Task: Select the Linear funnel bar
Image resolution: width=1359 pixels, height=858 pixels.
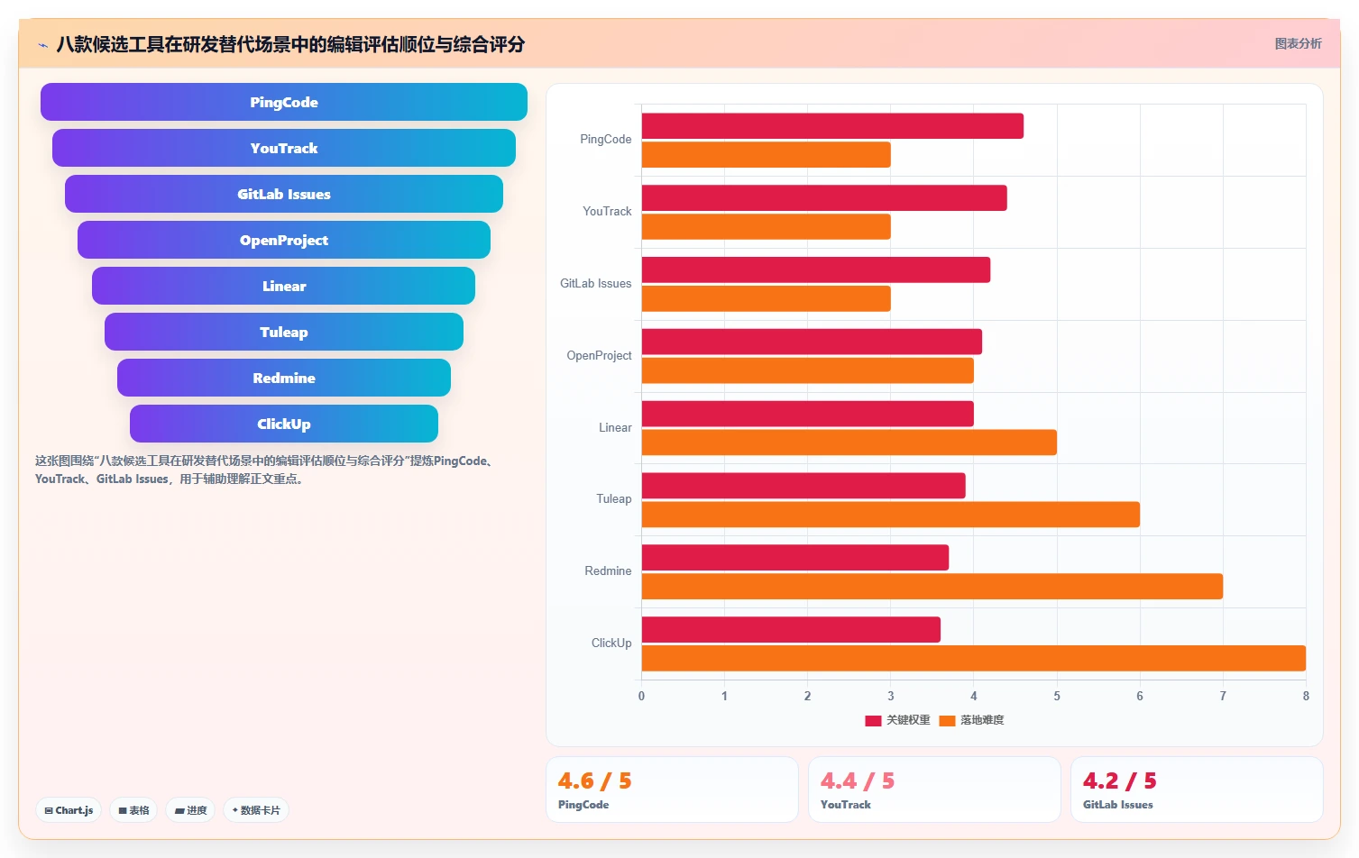Action: pos(284,286)
